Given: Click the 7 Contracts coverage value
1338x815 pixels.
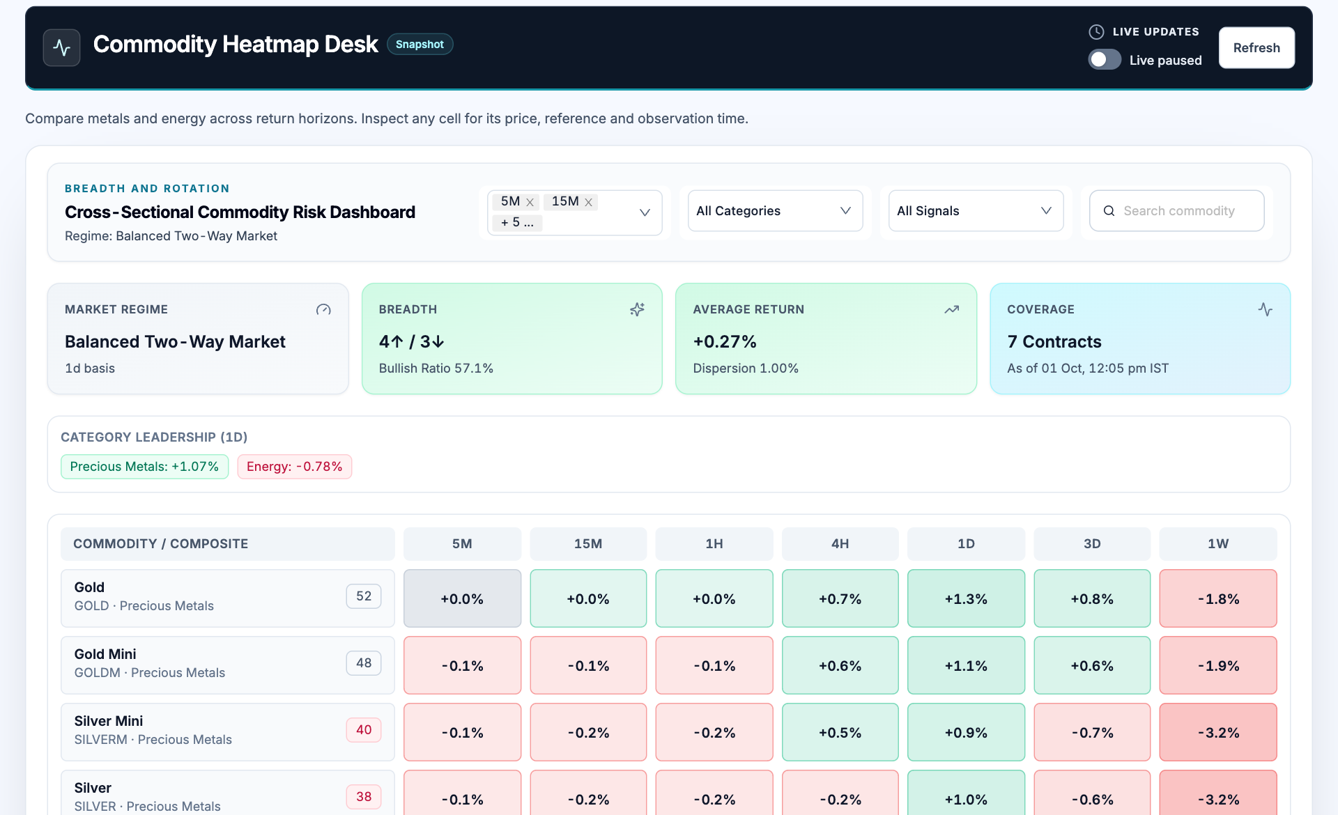Looking at the screenshot, I should pyautogui.click(x=1054, y=342).
